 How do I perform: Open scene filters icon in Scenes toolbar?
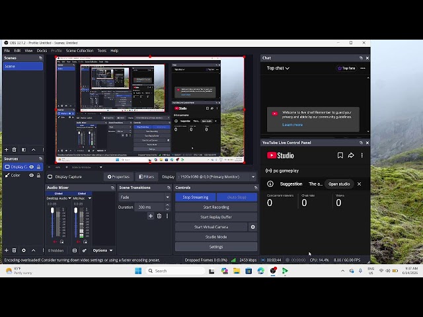pos(24,150)
